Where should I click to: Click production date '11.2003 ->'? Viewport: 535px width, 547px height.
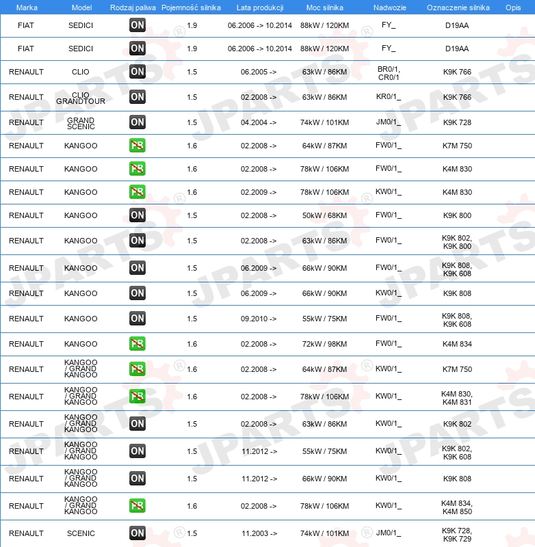click(x=259, y=533)
